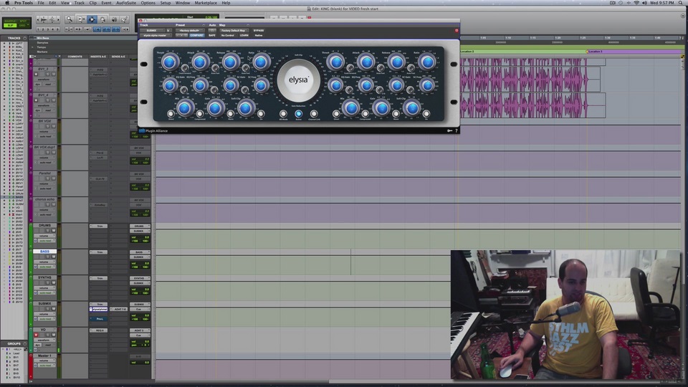Click the plugin LEARN button
Viewport: 688px width, 387px height.
point(244,35)
